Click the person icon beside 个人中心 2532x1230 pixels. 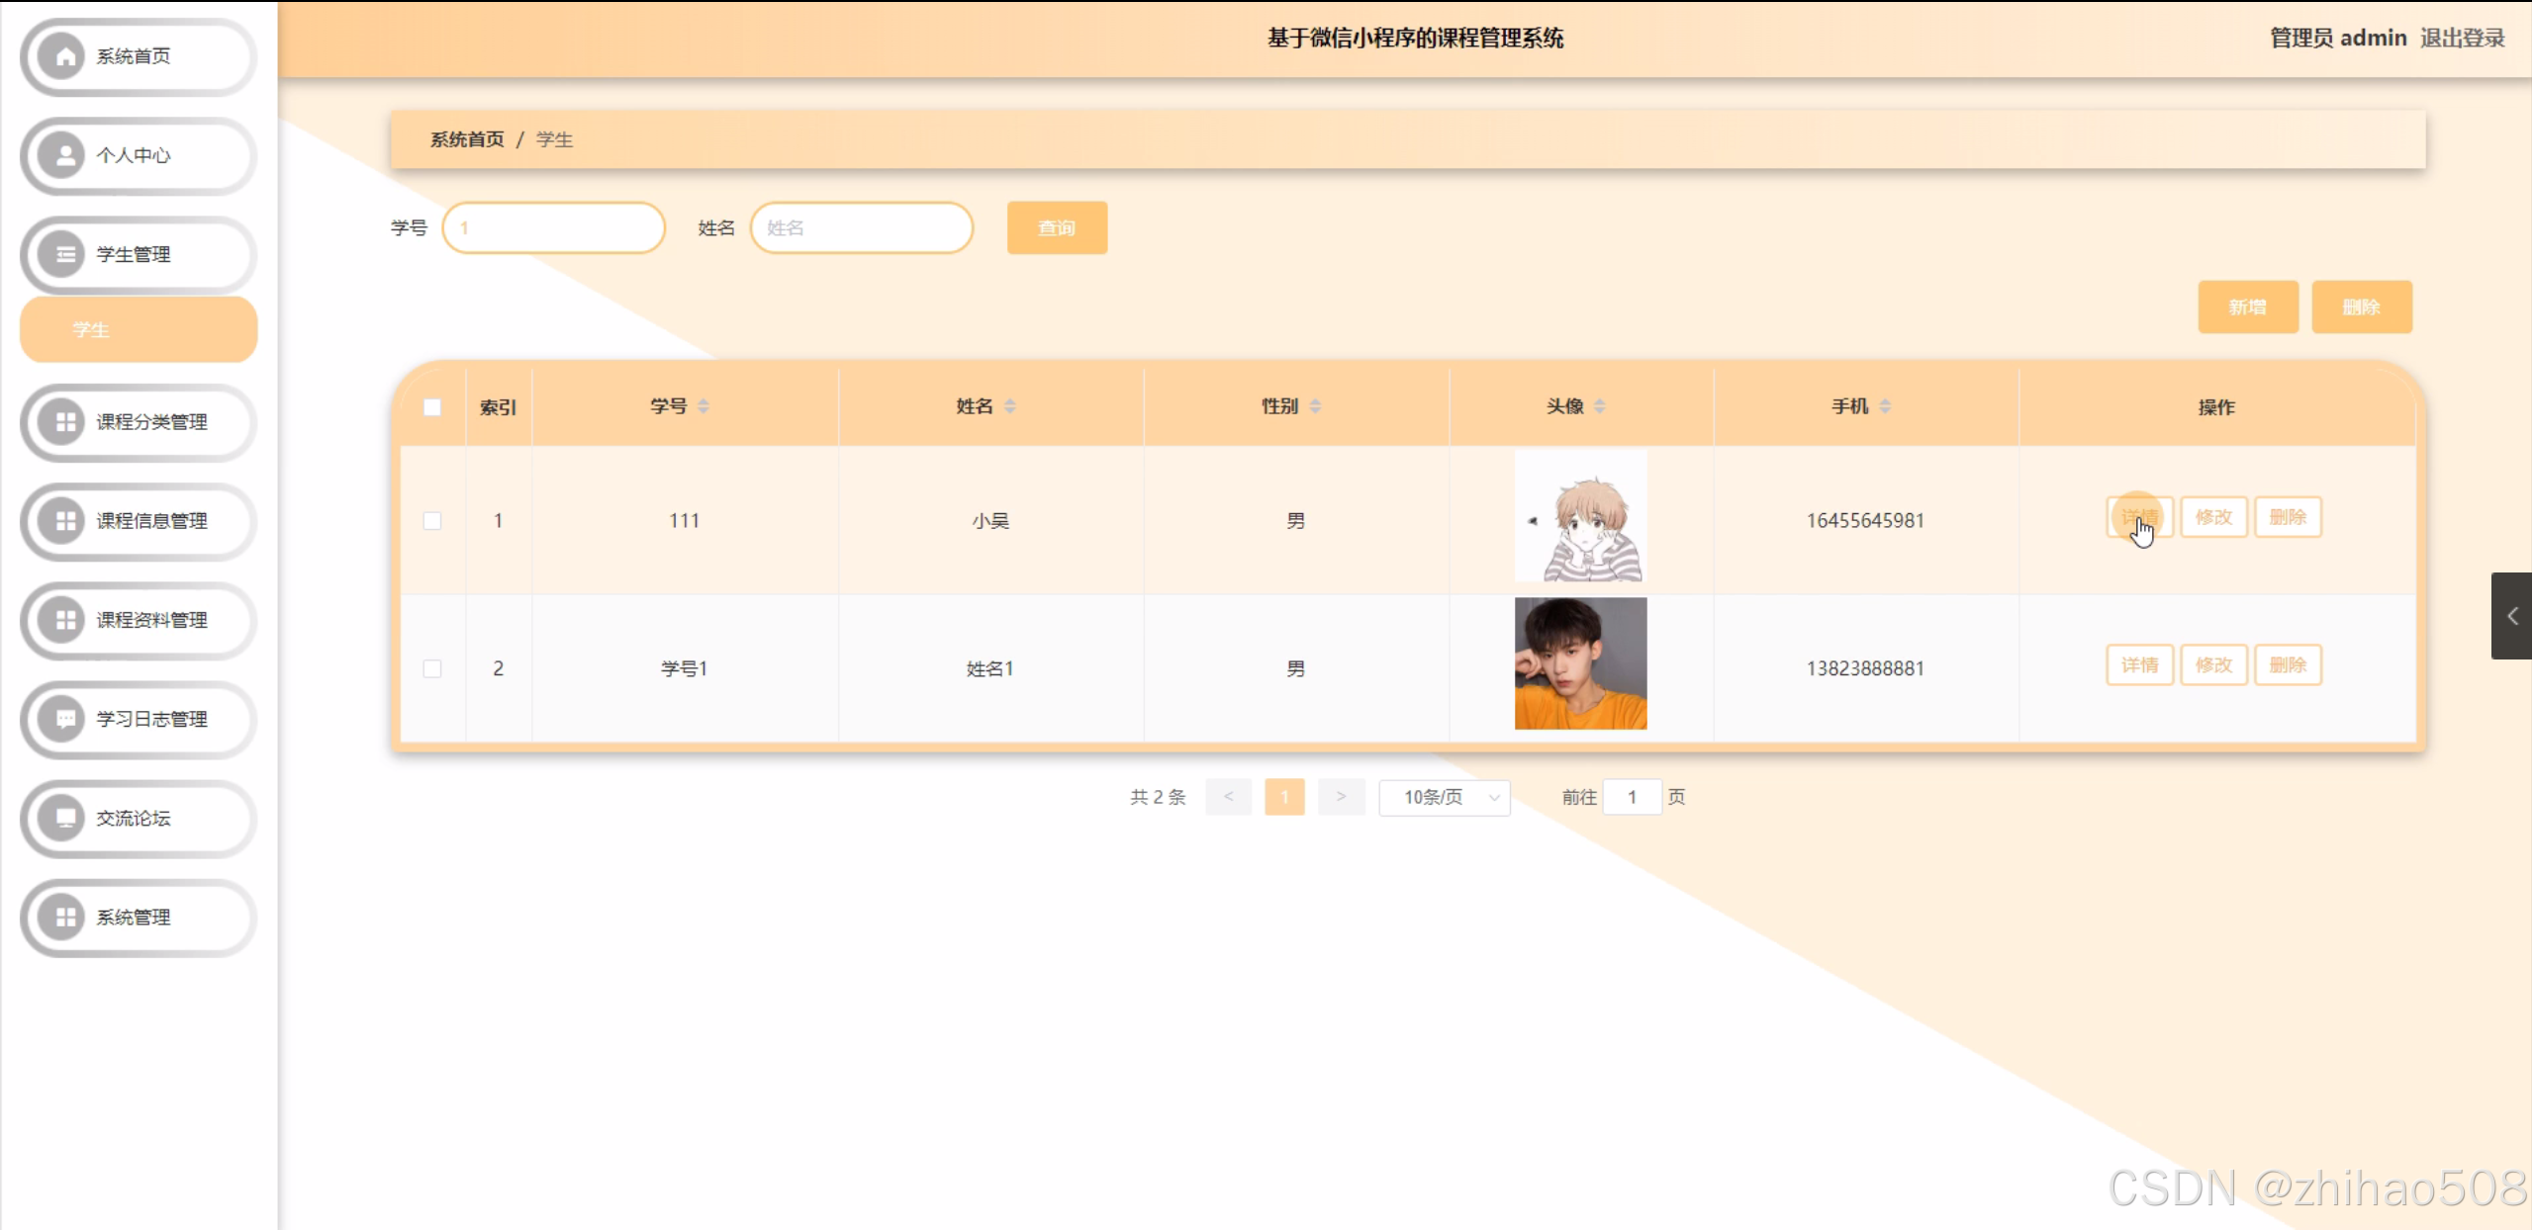point(64,155)
